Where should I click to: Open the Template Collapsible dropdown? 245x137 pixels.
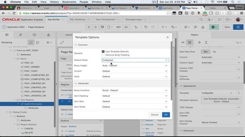pos(217,93)
